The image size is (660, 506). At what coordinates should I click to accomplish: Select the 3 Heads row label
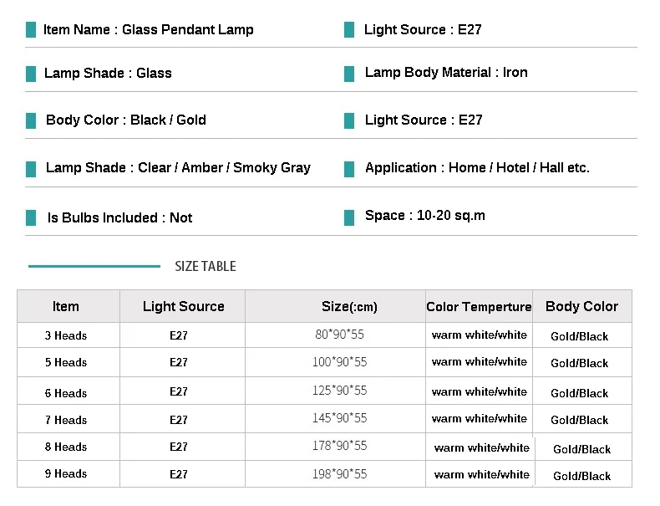[66, 335]
